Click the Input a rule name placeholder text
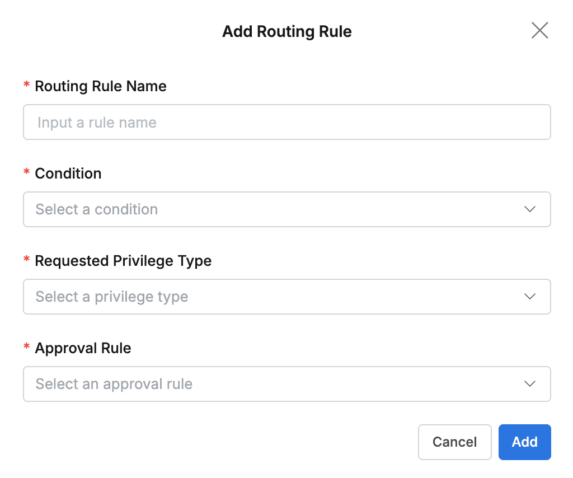Viewport: 573px width, 478px height. [97, 123]
